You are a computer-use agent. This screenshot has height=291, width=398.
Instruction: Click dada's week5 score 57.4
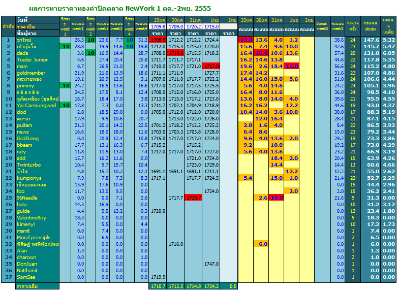pos(339,53)
